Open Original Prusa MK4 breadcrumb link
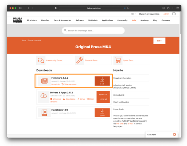The width and height of the screenshot is (187, 146). 34,40
